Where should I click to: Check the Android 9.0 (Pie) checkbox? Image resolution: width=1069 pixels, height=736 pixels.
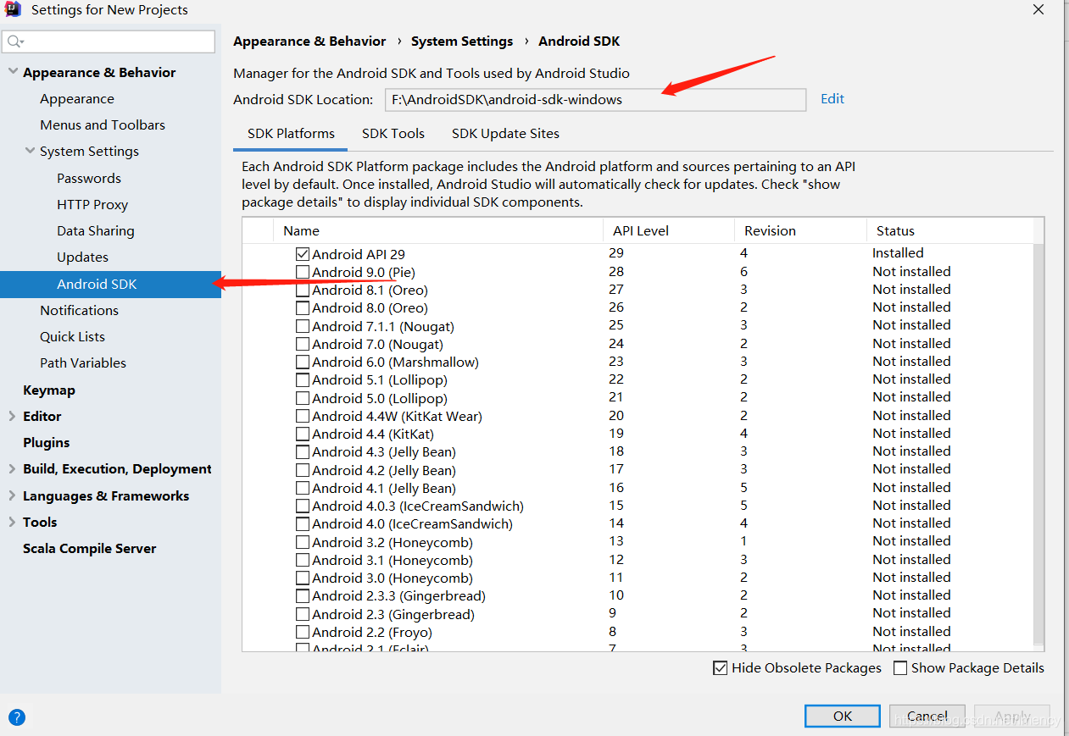click(x=303, y=272)
